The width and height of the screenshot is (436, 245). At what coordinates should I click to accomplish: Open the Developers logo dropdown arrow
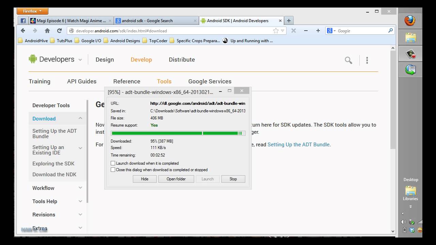click(80, 60)
